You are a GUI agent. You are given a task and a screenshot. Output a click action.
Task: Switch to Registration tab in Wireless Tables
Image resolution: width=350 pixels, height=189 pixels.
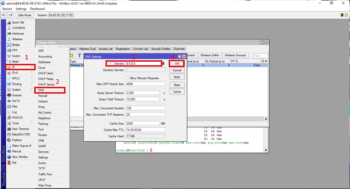point(123,49)
